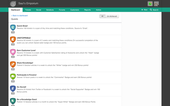The height and width of the screenshot is (106, 170).
Task: Click the 100 points tag under Quick Draw
Action: tap(13, 32)
